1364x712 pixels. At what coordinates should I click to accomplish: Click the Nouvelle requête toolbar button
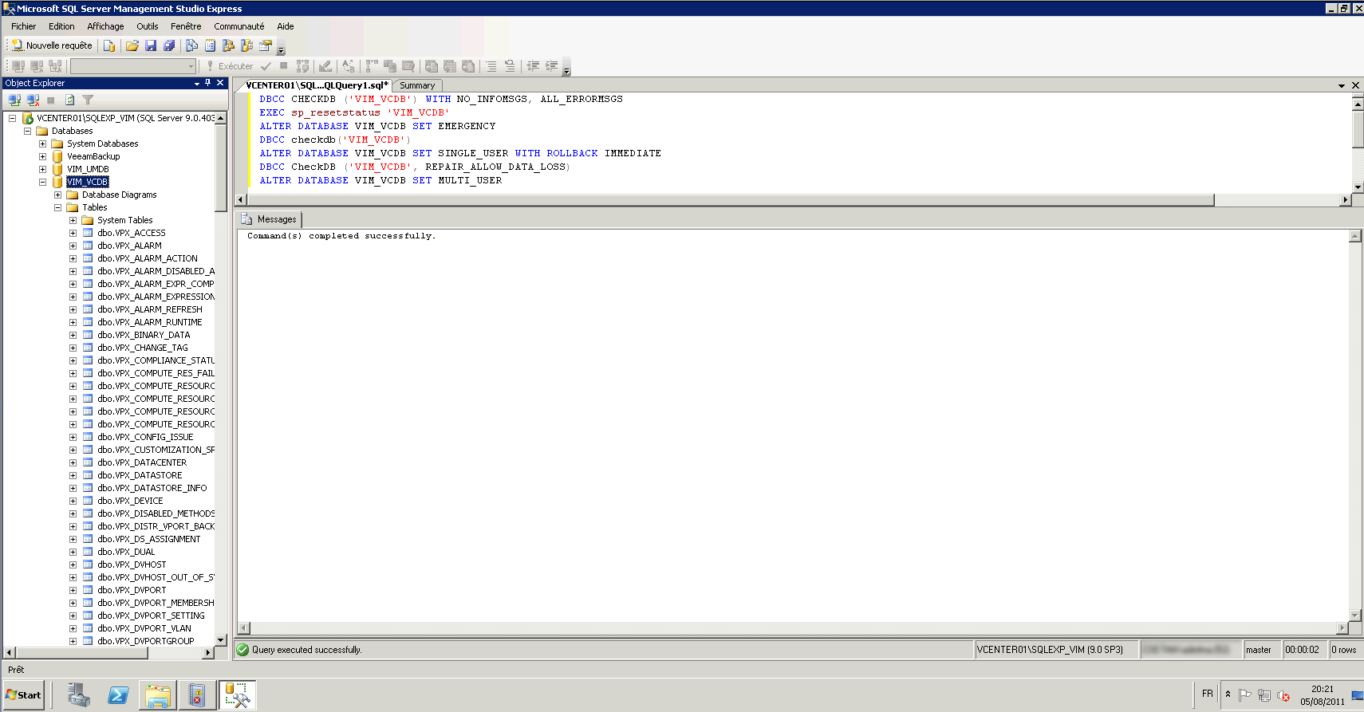(x=52, y=45)
